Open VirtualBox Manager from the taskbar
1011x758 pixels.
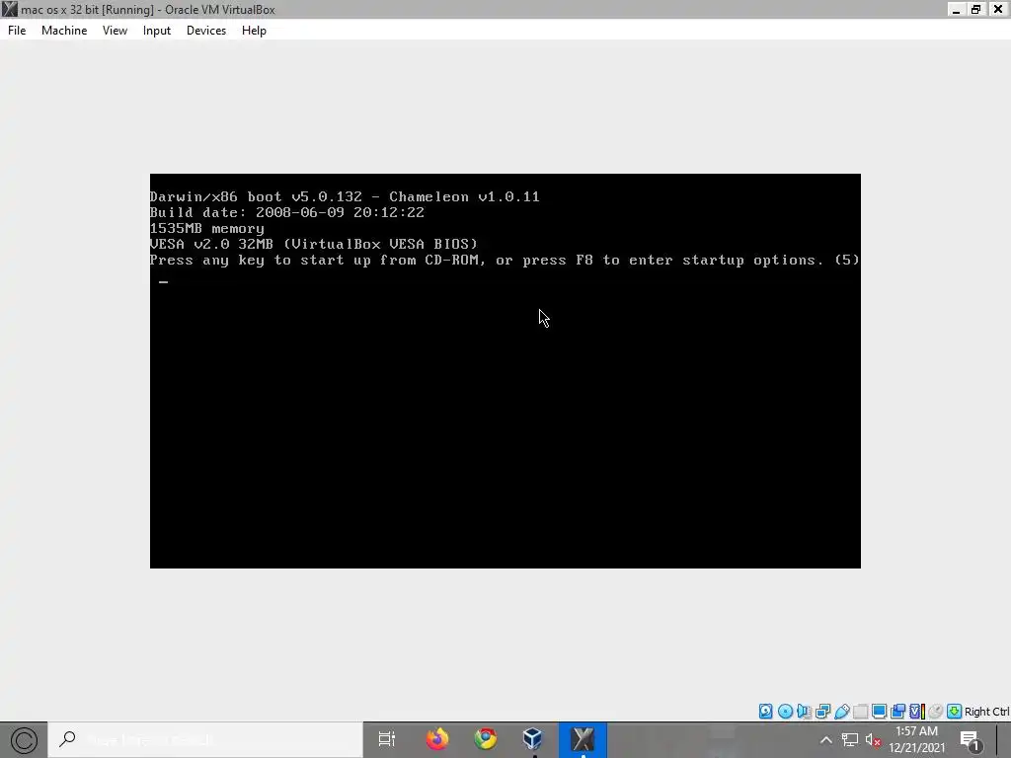coord(533,739)
